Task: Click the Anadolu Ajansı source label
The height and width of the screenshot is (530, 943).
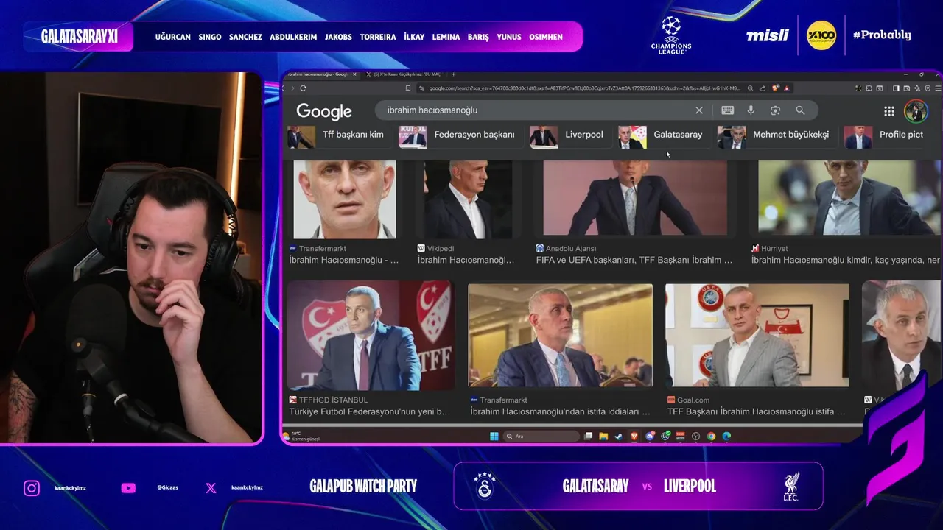Action: [571, 249]
